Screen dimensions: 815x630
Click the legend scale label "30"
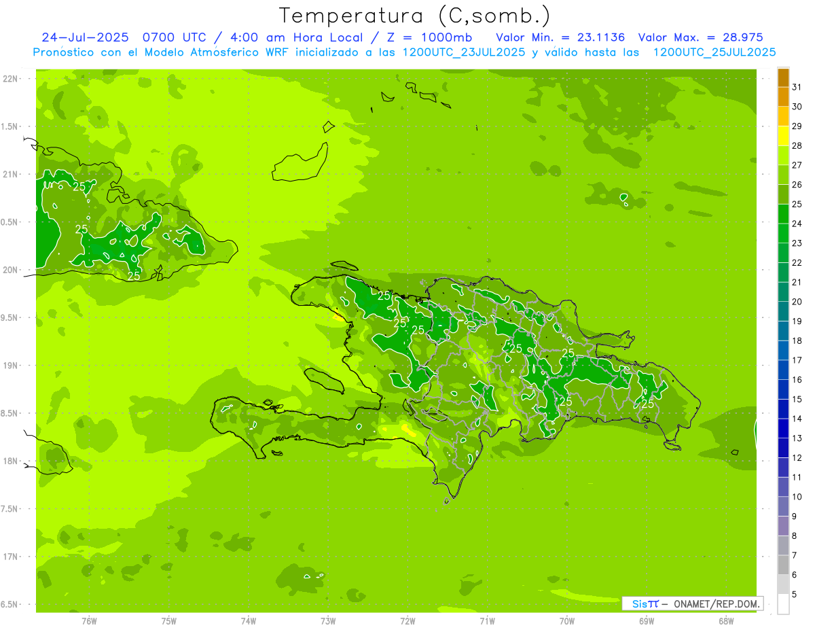point(797,107)
